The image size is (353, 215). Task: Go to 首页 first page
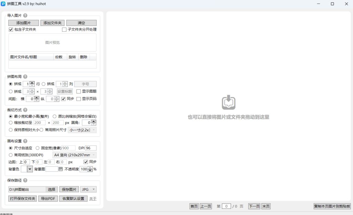194,206
